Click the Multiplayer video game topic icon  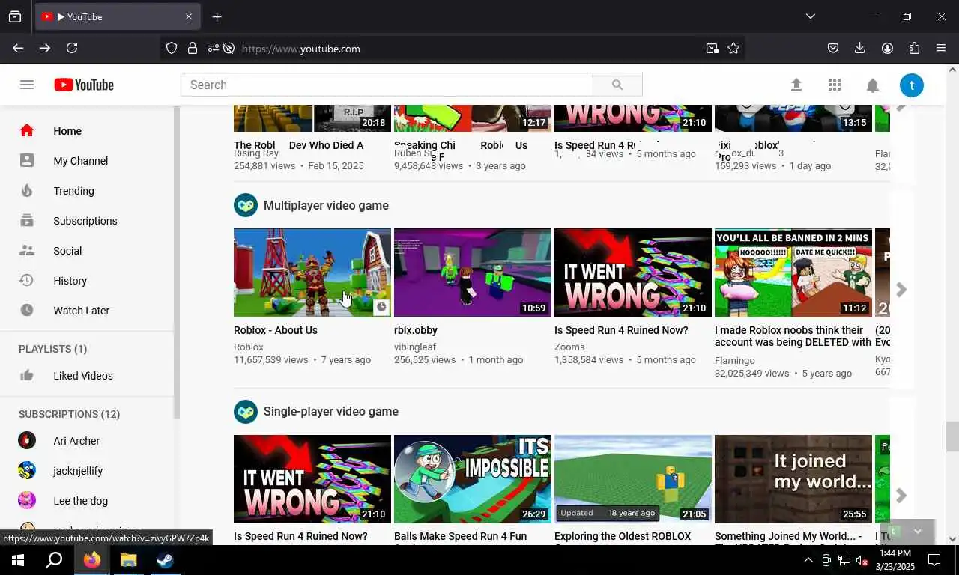(x=246, y=205)
